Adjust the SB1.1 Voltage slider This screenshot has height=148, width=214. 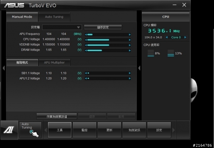tap(108, 73)
